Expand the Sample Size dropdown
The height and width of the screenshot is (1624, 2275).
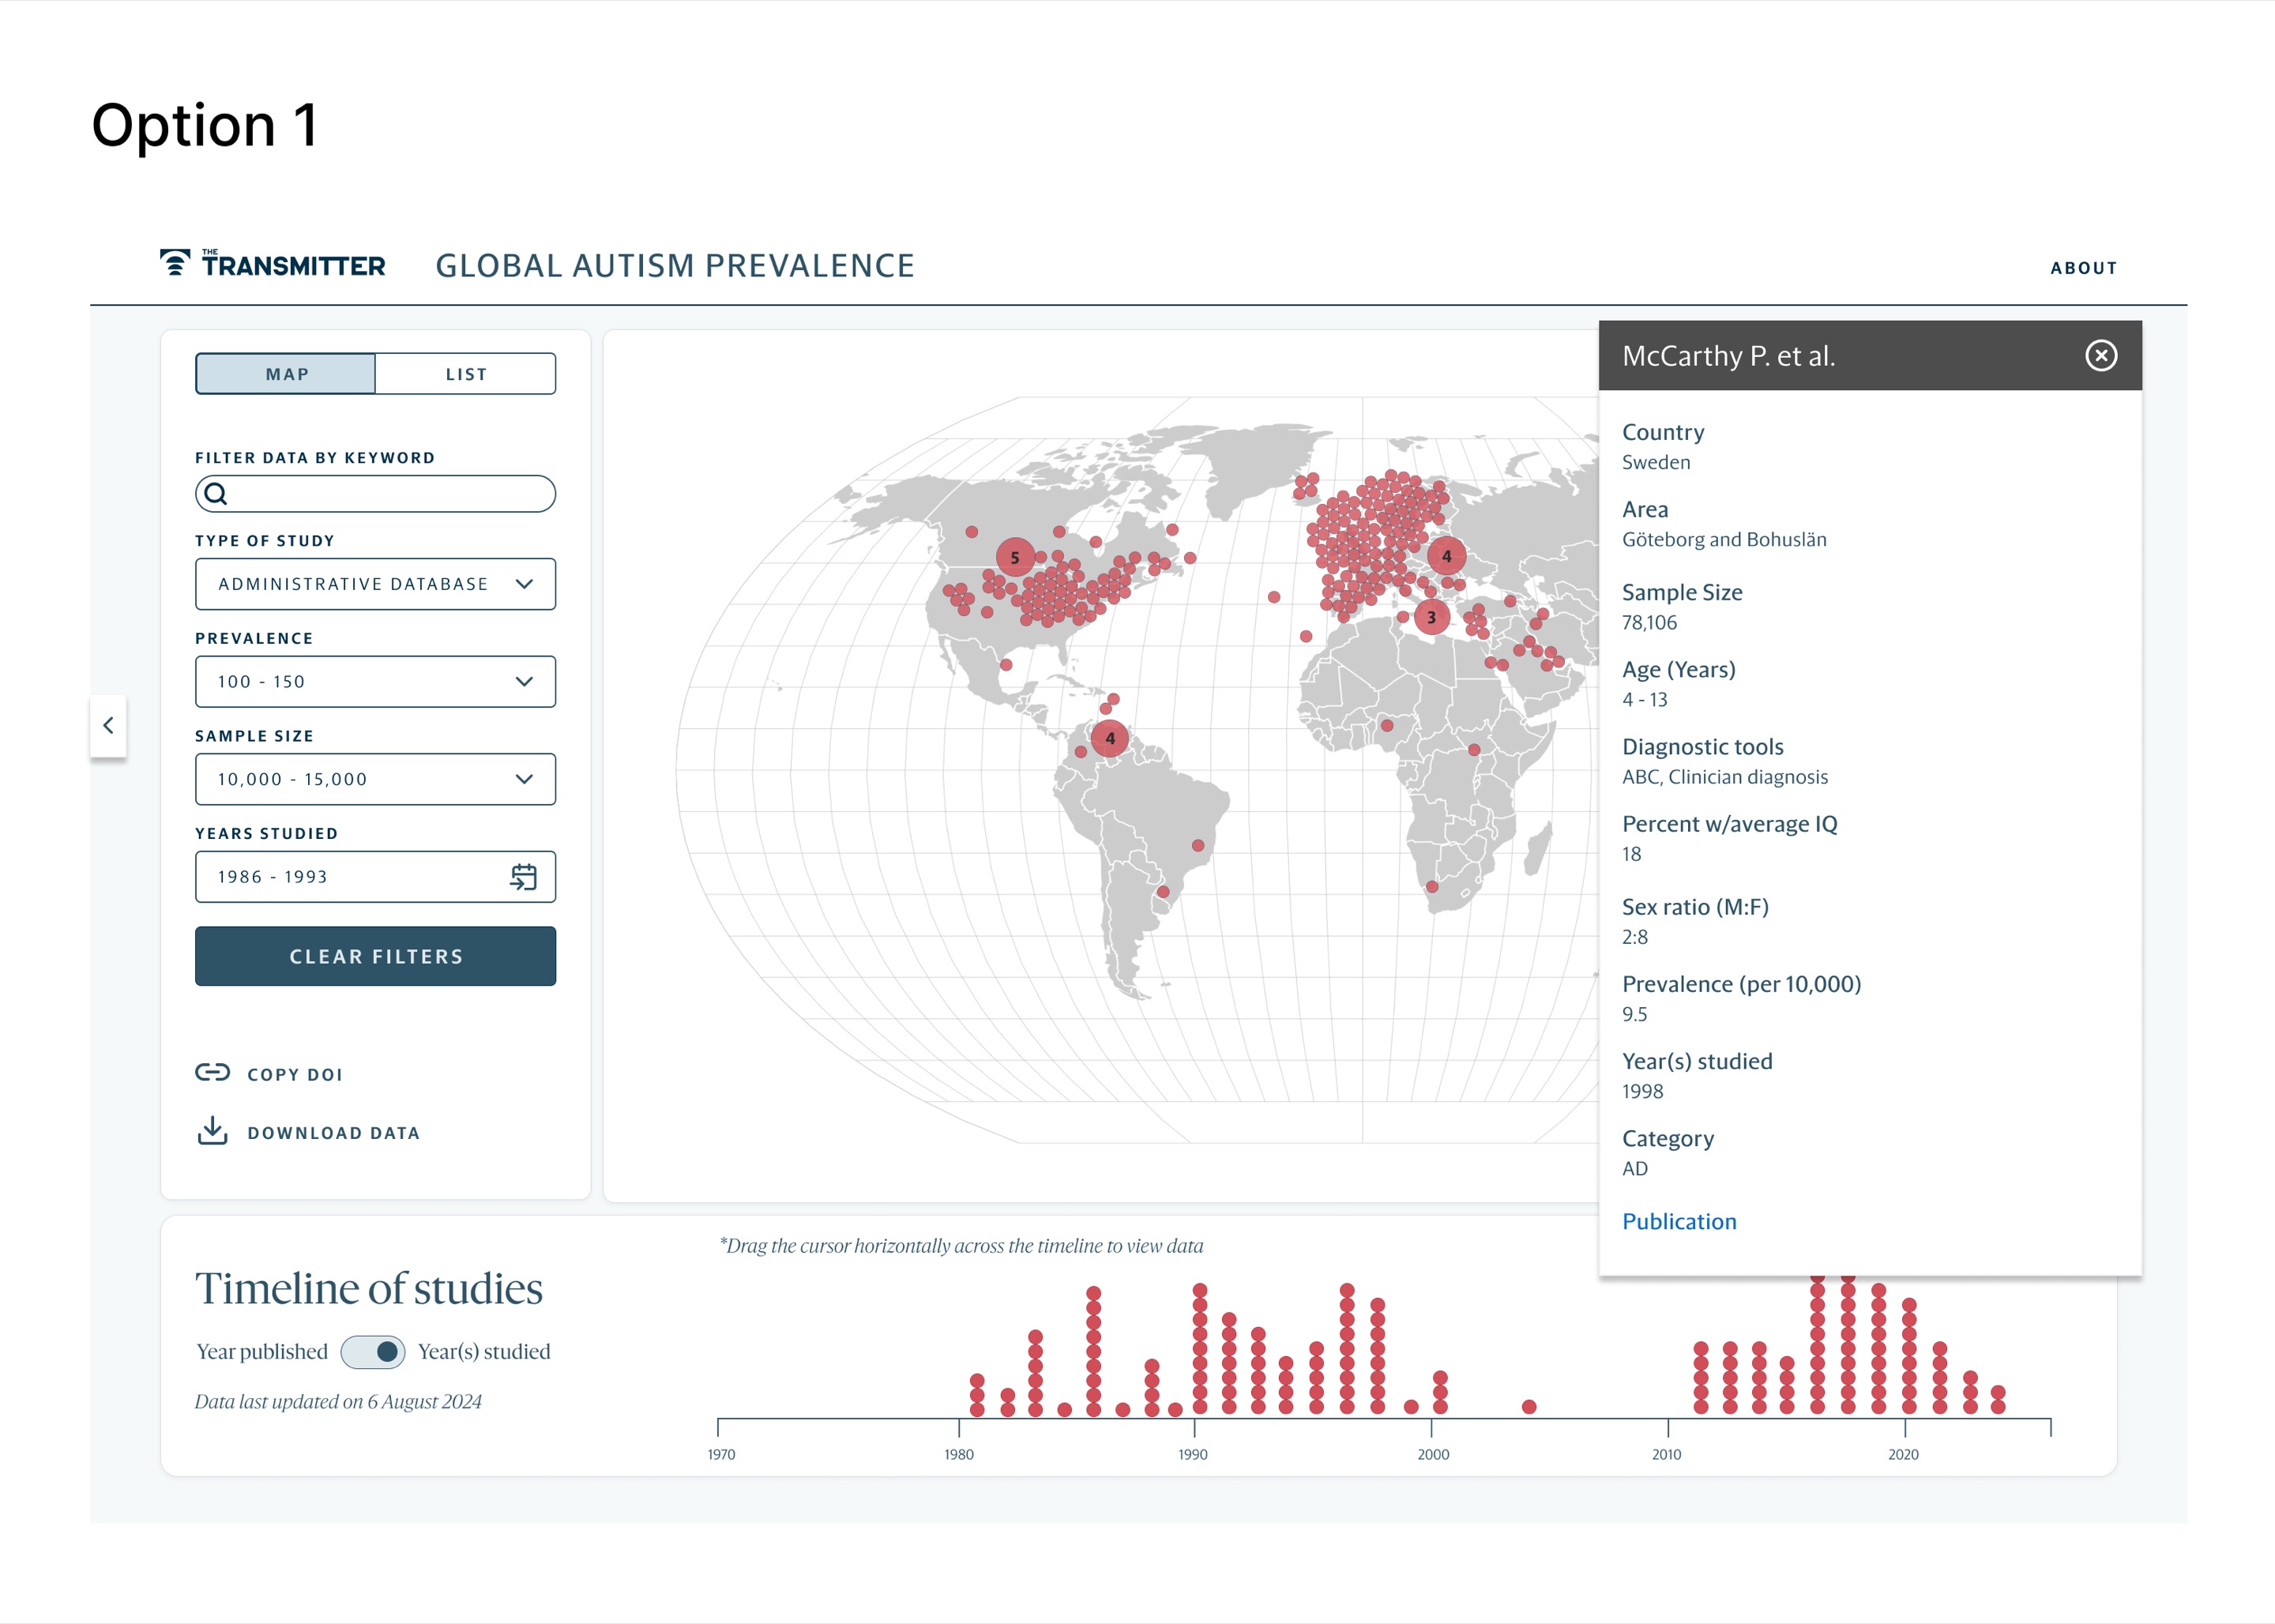[375, 779]
